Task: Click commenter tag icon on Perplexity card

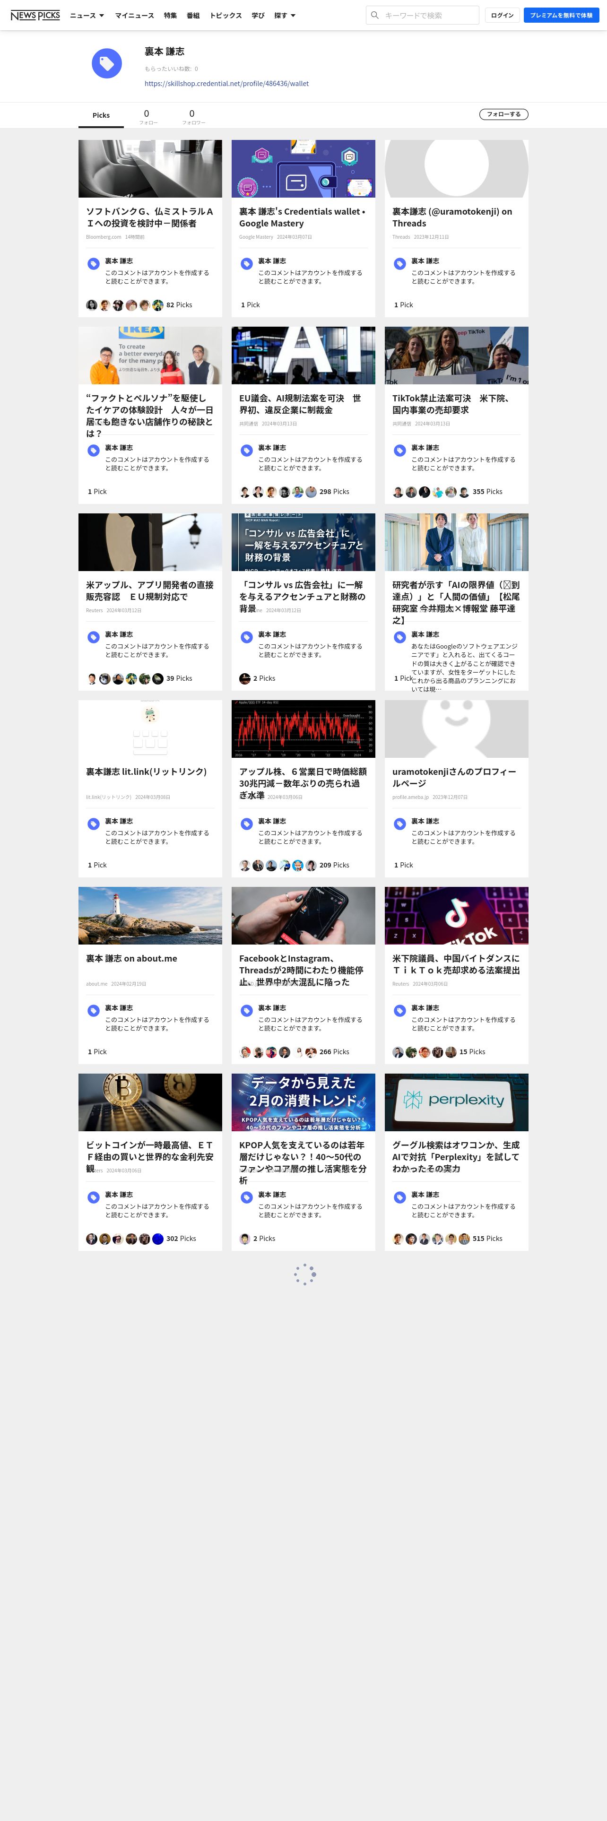Action: click(x=400, y=1197)
